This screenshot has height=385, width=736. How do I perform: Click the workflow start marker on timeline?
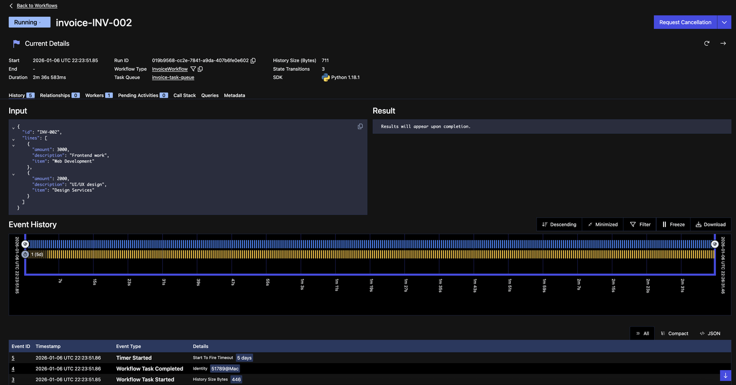[25, 244]
